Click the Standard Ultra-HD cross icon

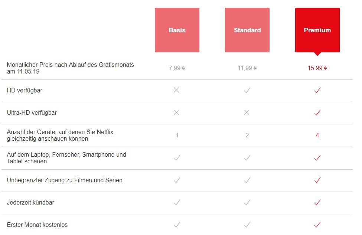click(247, 112)
